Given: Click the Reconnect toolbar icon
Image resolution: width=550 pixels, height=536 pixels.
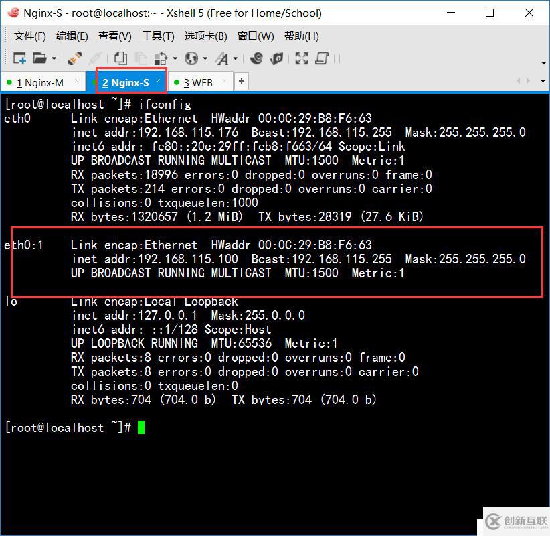Looking at the screenshot, I should click(x=74, y=58).
